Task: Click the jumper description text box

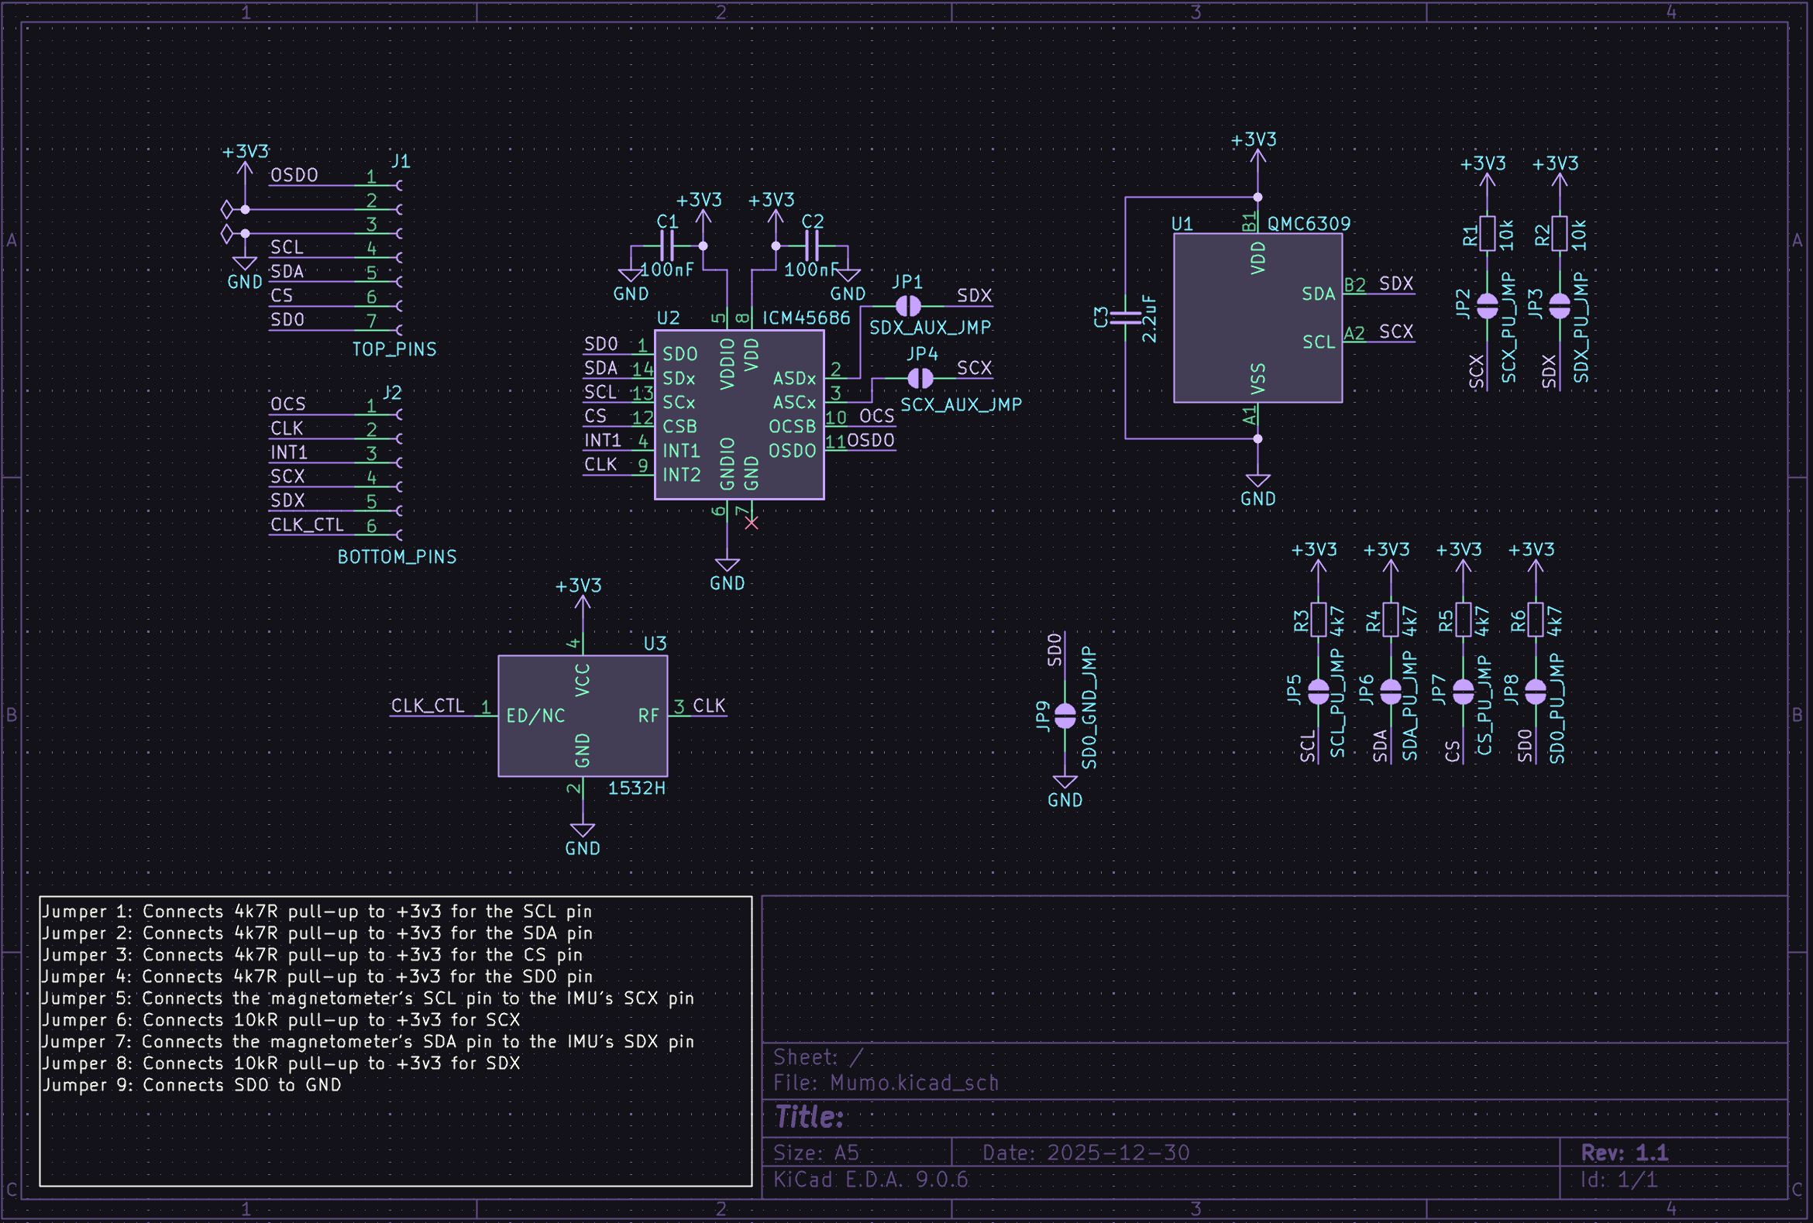Action: (x=394, y=1040)
